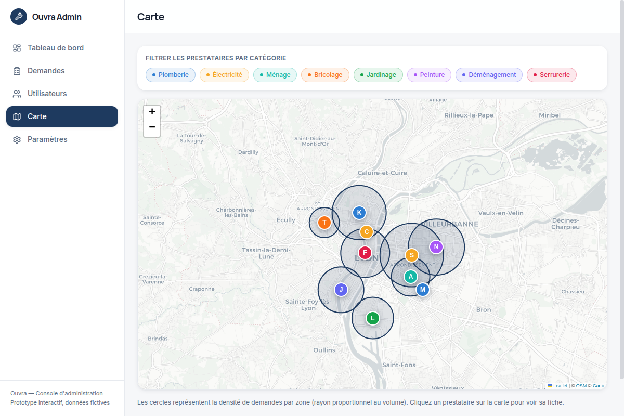Toggle the Déménagement category filter
Image resolution: width=624 pixels, height=416 pixels.
coord(489,75)
